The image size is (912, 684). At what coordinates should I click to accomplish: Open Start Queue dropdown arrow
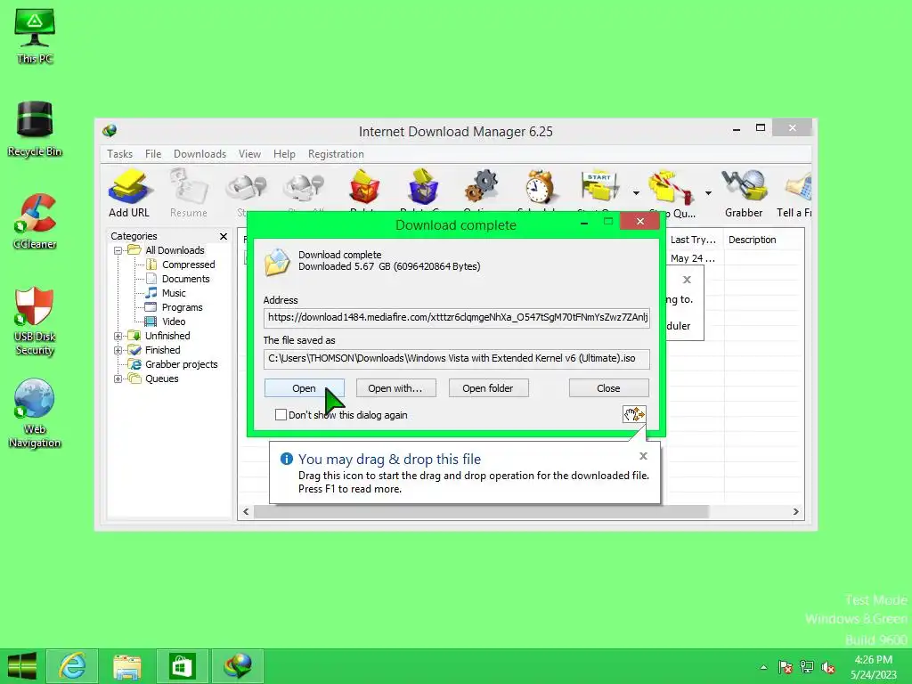[636, 193]
